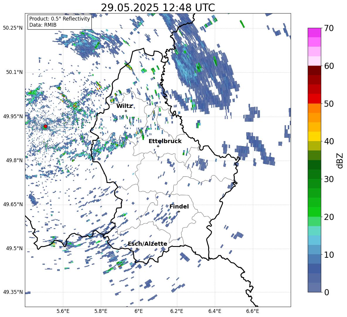347x317 pixels.
Task: Click the 50.1°N latitude label
Action: pos(15,72)
